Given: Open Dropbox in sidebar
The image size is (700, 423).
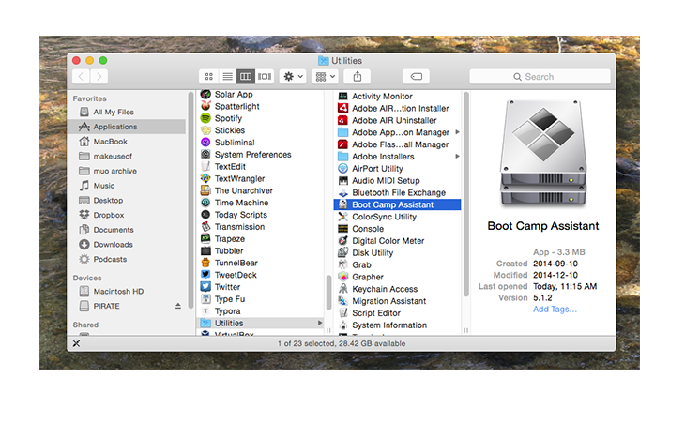Looking at the screenshot, I should (109, 215).
